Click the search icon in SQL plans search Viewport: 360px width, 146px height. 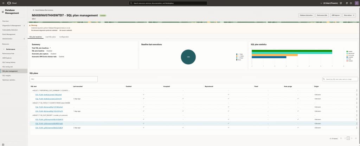tap(324, 79)
